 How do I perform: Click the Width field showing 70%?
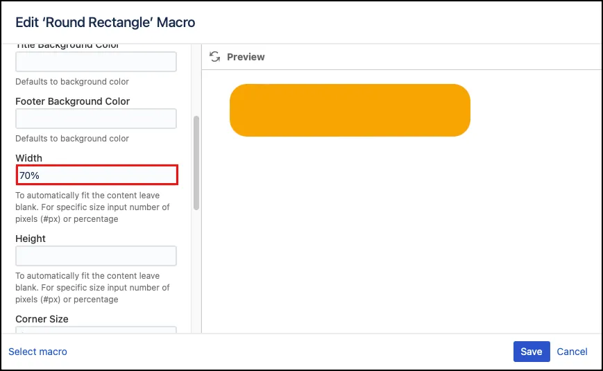coord(97,175)
